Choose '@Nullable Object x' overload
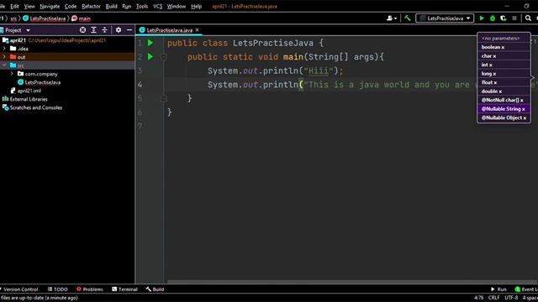Screen dimensions: 538x302 [x=504, y=117]
